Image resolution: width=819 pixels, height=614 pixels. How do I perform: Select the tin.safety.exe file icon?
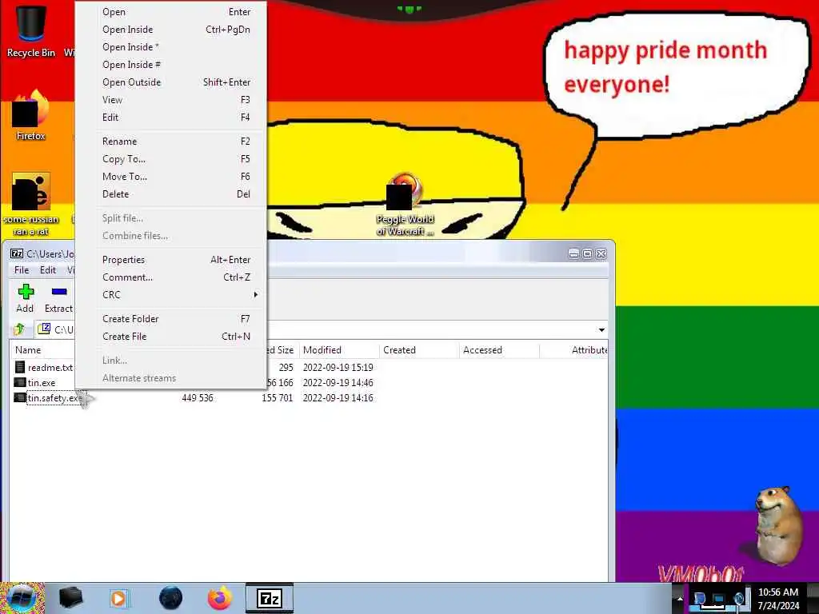pyautogui.click(x=20, y=398)
